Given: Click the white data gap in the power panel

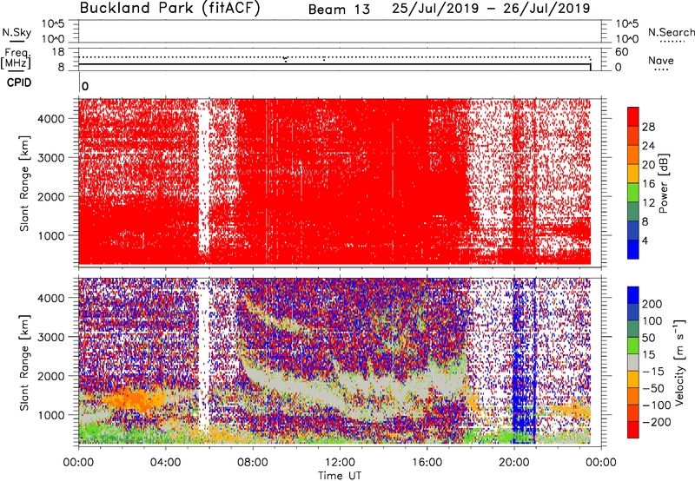Looking at the screenshot, I should pos(203,177).
